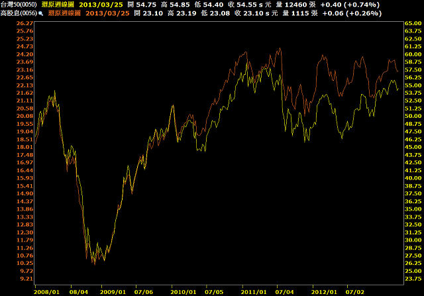Click the 9.21 left axis value
Screen dimensions: 424x296
point(26,279)
